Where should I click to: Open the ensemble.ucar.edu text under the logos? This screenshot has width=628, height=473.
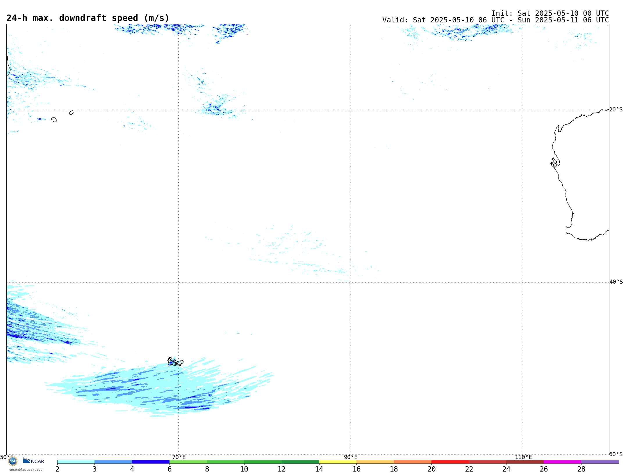coord(26,470)
